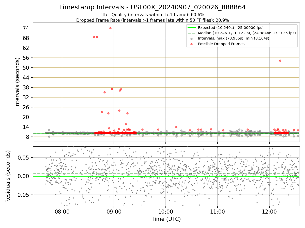
Task: Click the 'Intervals (seconds)' y-axis label
Action: point(17,82)
